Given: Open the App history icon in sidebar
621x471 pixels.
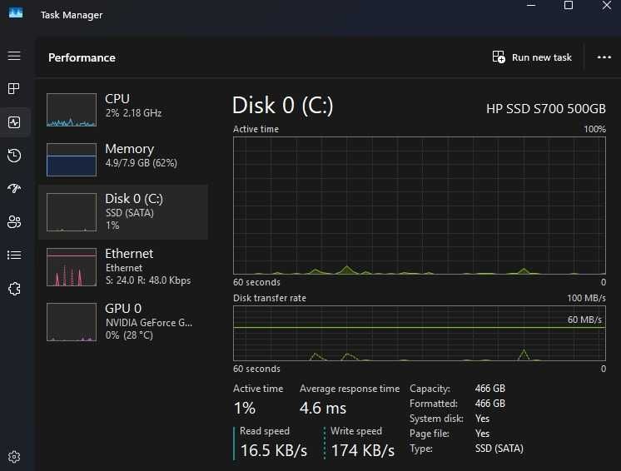Looking at the screenshot, I should coord(14,156).
